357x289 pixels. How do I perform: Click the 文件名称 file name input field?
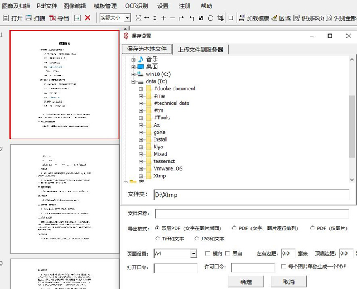tap(252, 214)
